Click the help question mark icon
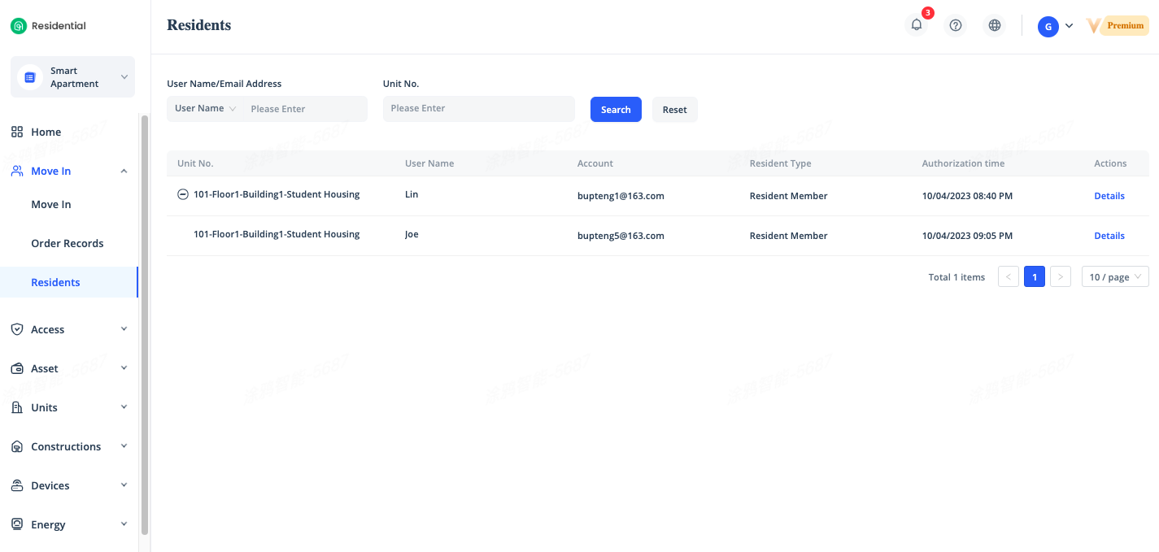This screenshot has height=552, width=1159. coord(956,25)
